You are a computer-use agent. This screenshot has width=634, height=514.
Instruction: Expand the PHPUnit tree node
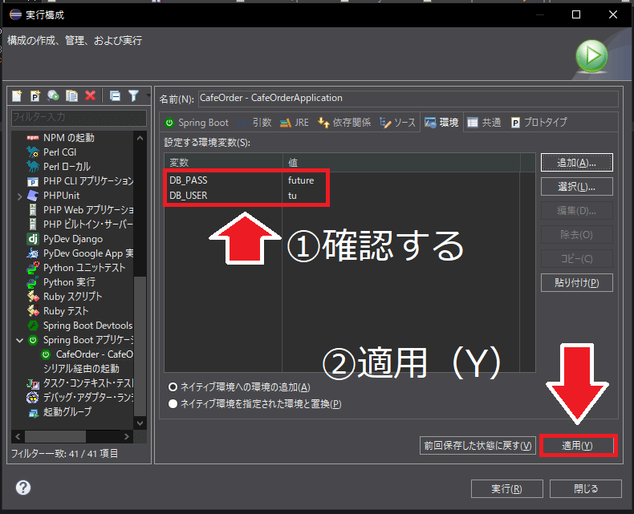[19, 196]
